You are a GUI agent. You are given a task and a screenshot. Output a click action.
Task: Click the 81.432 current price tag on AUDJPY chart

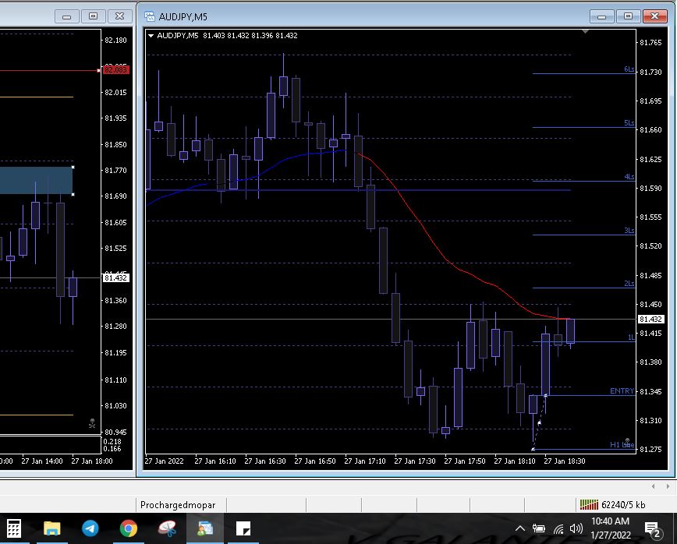[x=650, y=320]
